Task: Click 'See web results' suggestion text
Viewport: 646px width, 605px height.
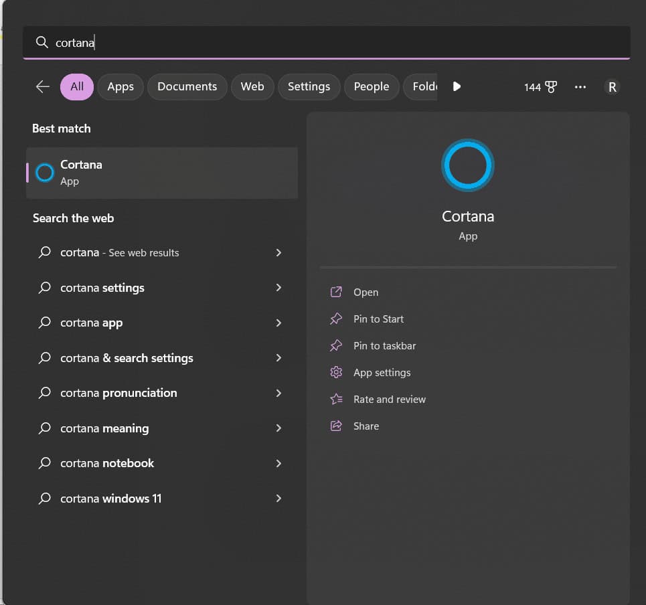Action: pyautogui.click(x=144, y=253)
